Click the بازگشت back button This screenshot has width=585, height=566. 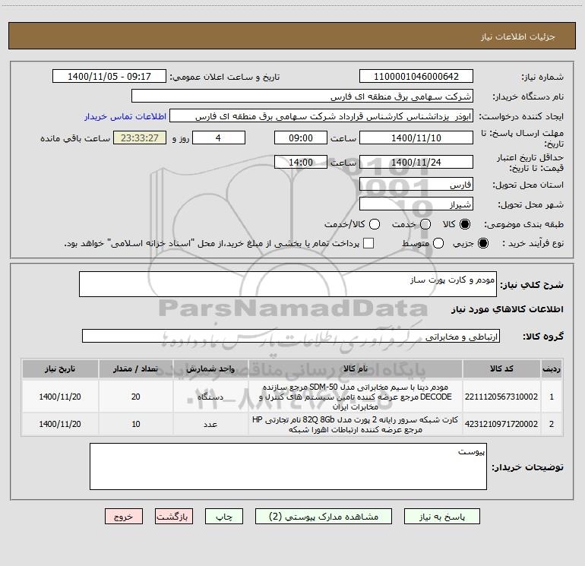click(x=174, y=517)
